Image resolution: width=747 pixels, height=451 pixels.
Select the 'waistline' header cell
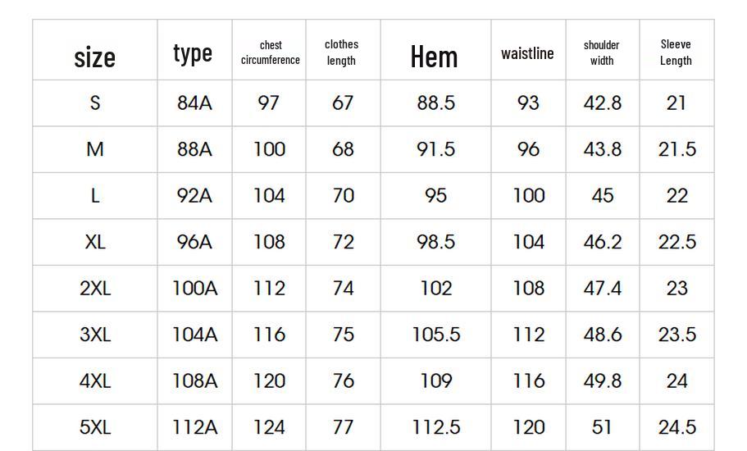527,53
